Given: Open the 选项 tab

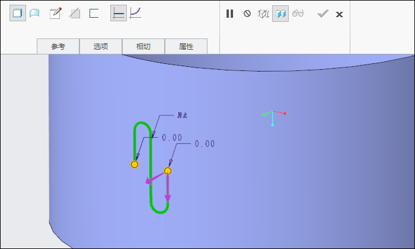Looking at the screenshot, I should pyautogui.click(x=101, y=47).
